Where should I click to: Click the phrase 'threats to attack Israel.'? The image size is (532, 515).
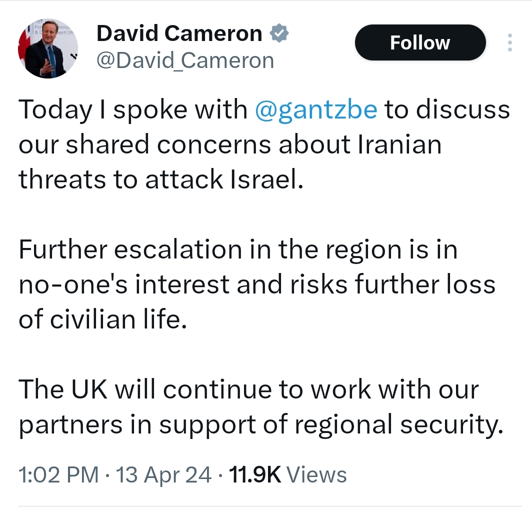tap(161, 179)
